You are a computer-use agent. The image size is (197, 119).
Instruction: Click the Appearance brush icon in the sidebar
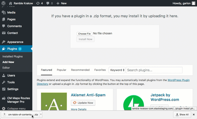tap(4, 42)
